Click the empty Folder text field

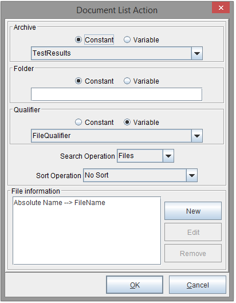116,95
